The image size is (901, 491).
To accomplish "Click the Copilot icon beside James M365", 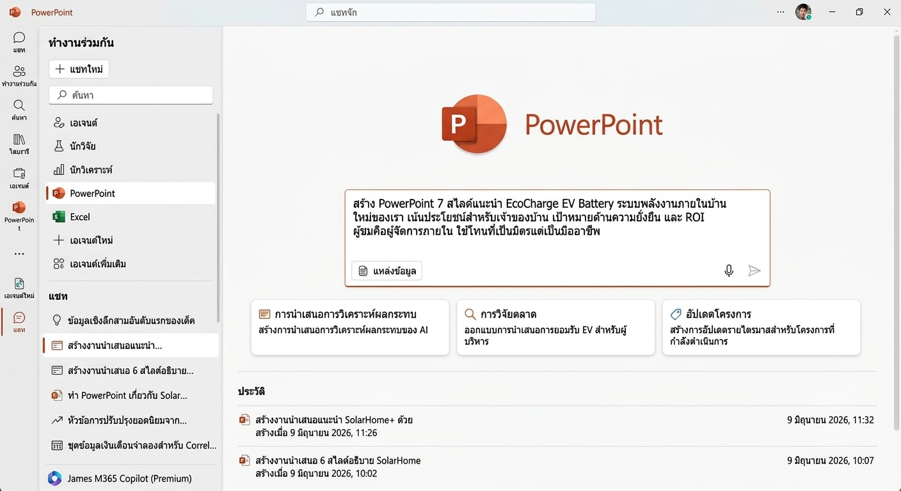I will tap(55, 478).
